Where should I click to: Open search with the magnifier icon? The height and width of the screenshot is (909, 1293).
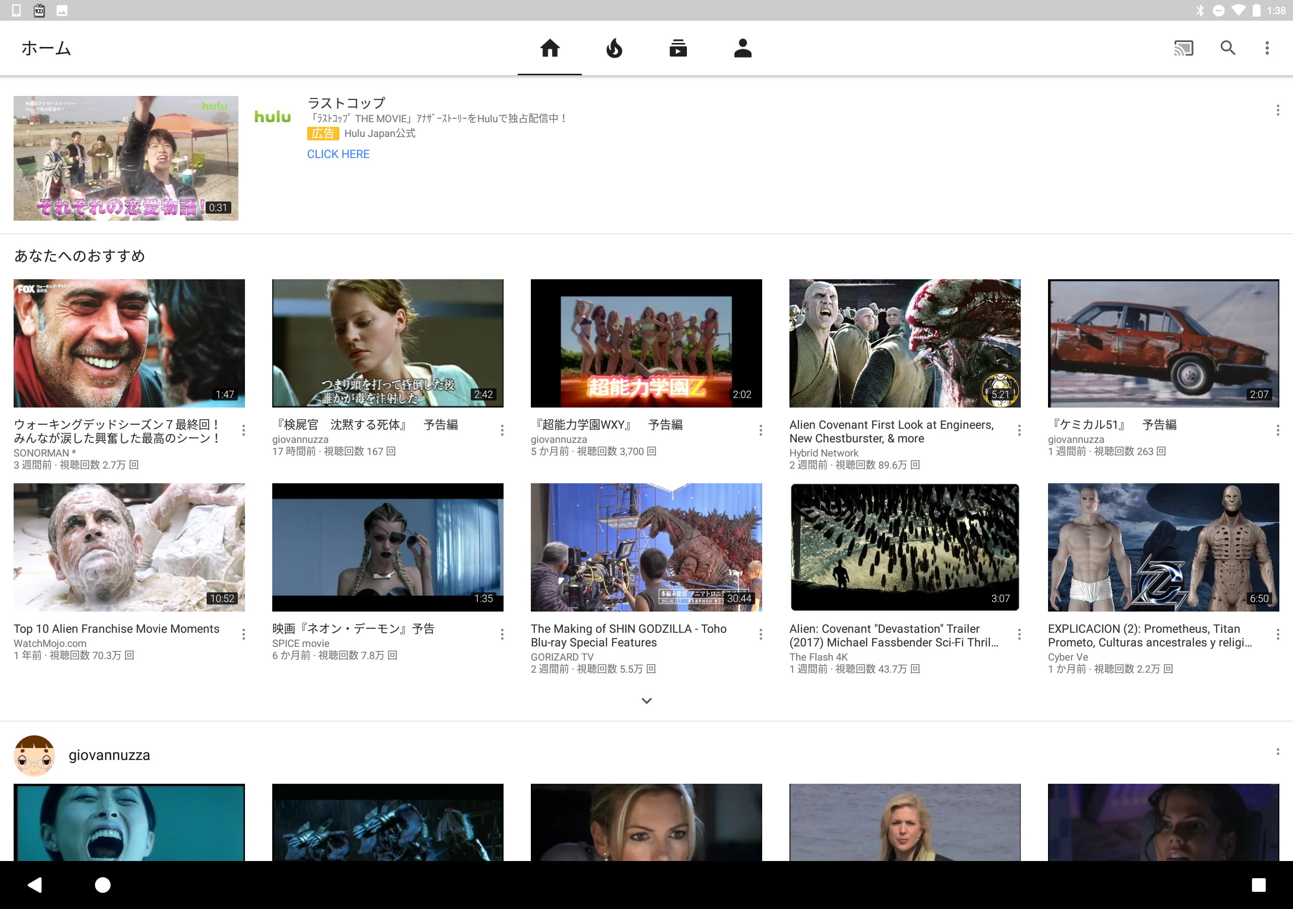point(1228,48)
